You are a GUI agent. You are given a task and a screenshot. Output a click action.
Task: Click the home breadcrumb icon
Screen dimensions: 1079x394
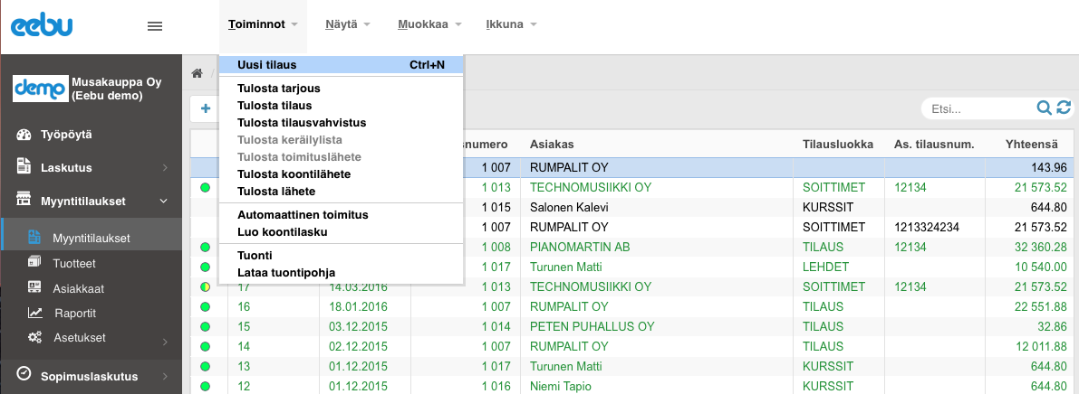(x=197, y=74)
